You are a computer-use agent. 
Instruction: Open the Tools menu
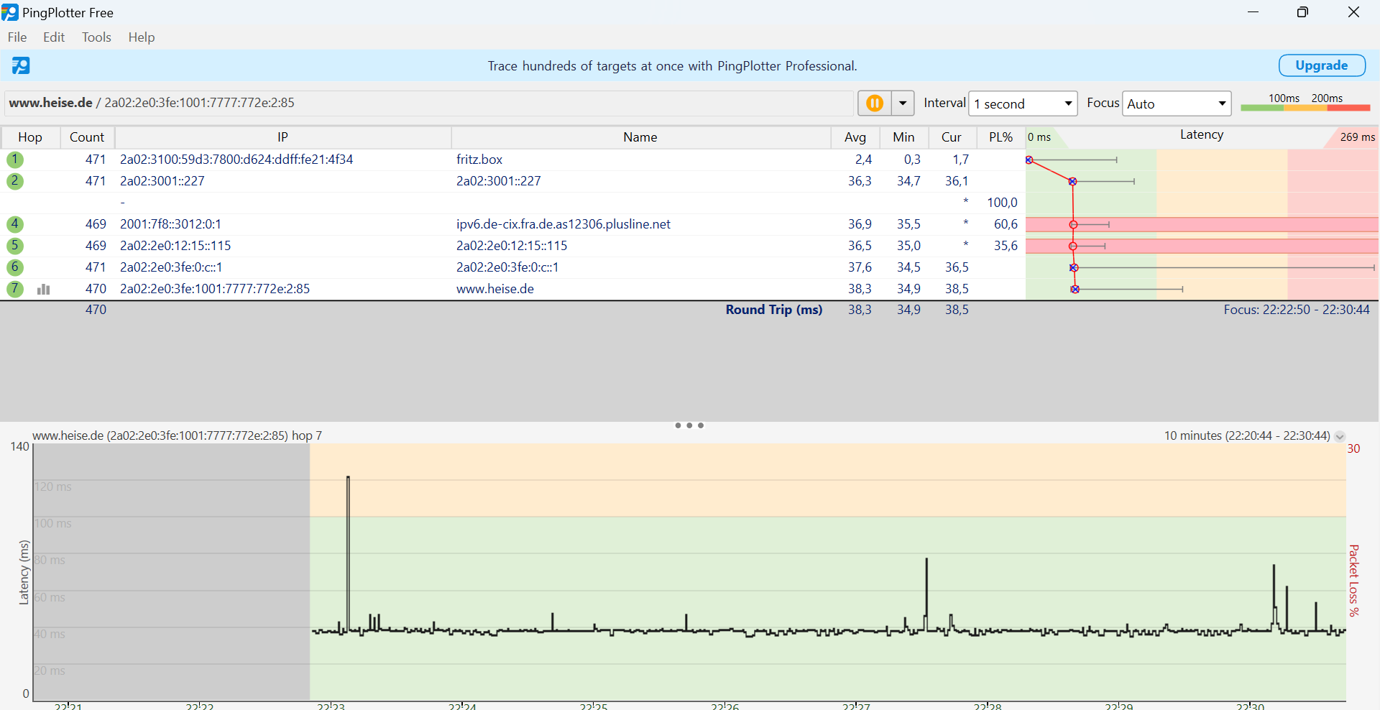96,37
